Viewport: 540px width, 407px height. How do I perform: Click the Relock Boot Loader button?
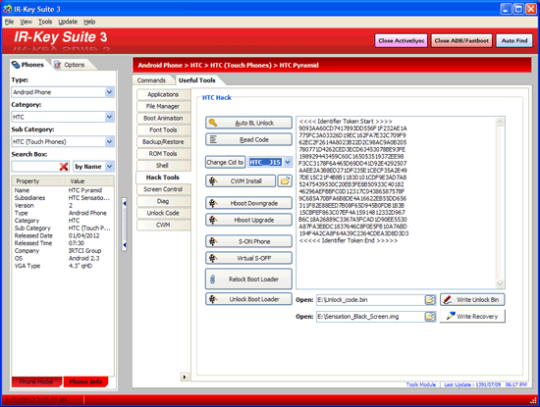248,280
